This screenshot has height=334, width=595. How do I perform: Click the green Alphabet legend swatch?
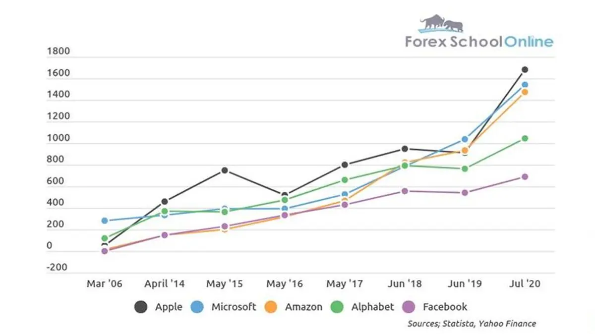point(337,307)
